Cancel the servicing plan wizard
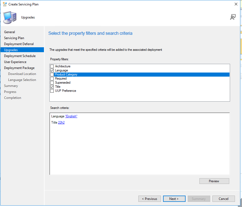242x207 pixels. coord(224,199)
